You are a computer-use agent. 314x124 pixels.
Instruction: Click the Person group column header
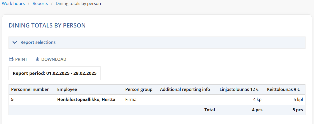pyautogui.click(x=139, y=90)
